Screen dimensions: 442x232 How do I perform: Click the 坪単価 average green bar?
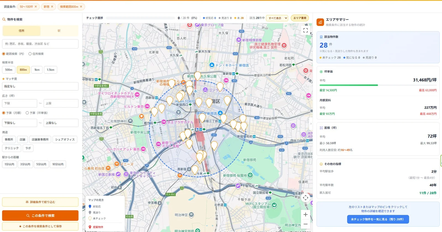[349, 85]
